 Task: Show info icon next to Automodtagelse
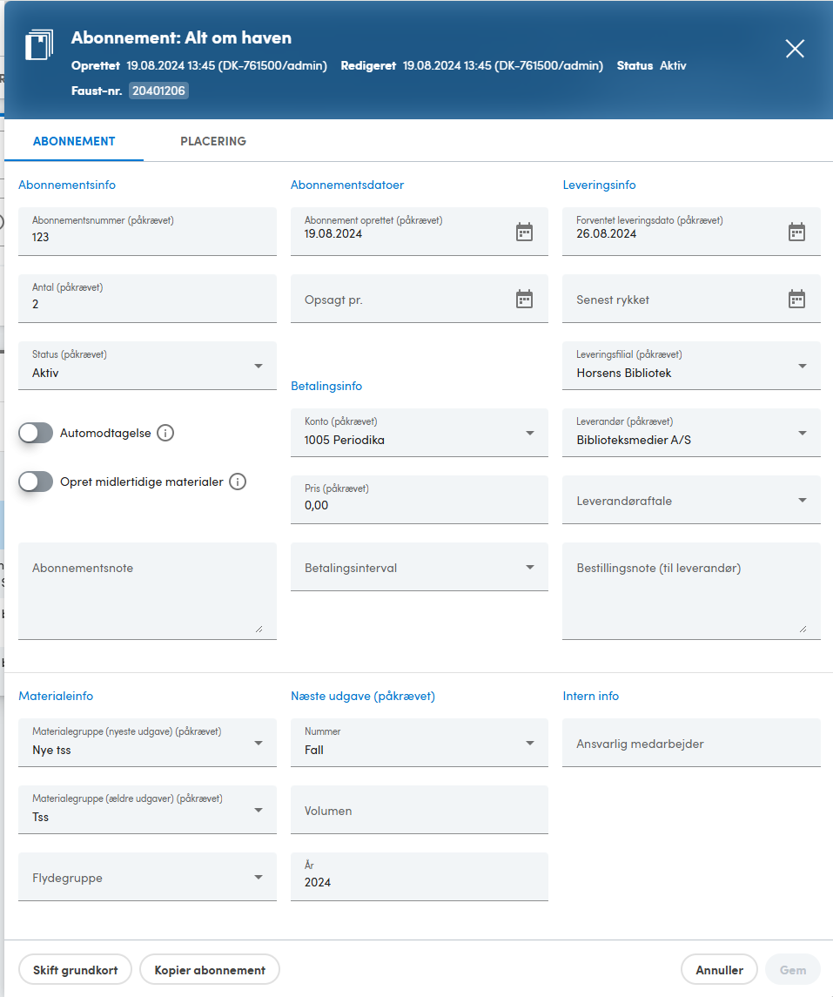click(x=165, y=433)
